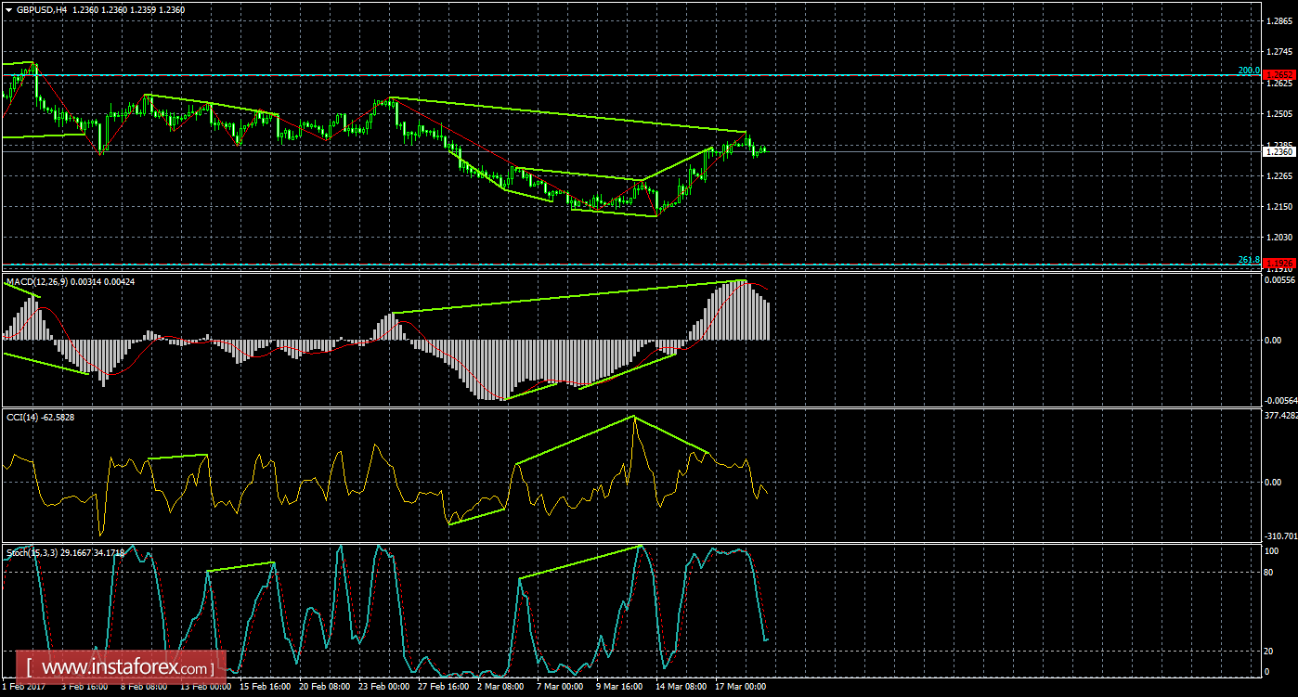Select the CCI(14) indicator label
The height and width of the screenshot is (697, 1298).
click(x=26, y=417)
